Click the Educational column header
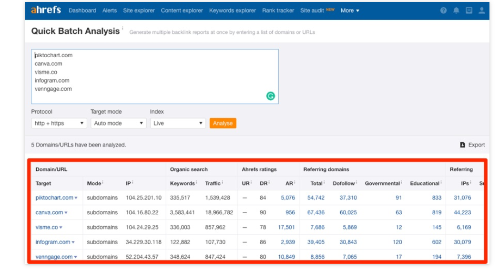Screen dimensions: 499x271 [x=425, y=183]
